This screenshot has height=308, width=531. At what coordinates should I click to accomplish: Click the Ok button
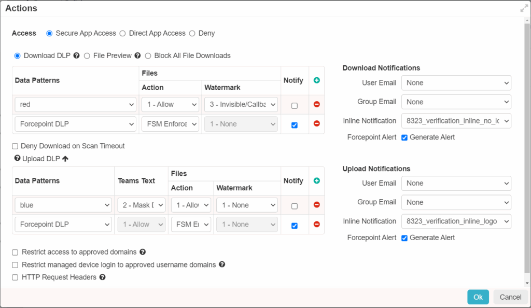coord(478,297)
